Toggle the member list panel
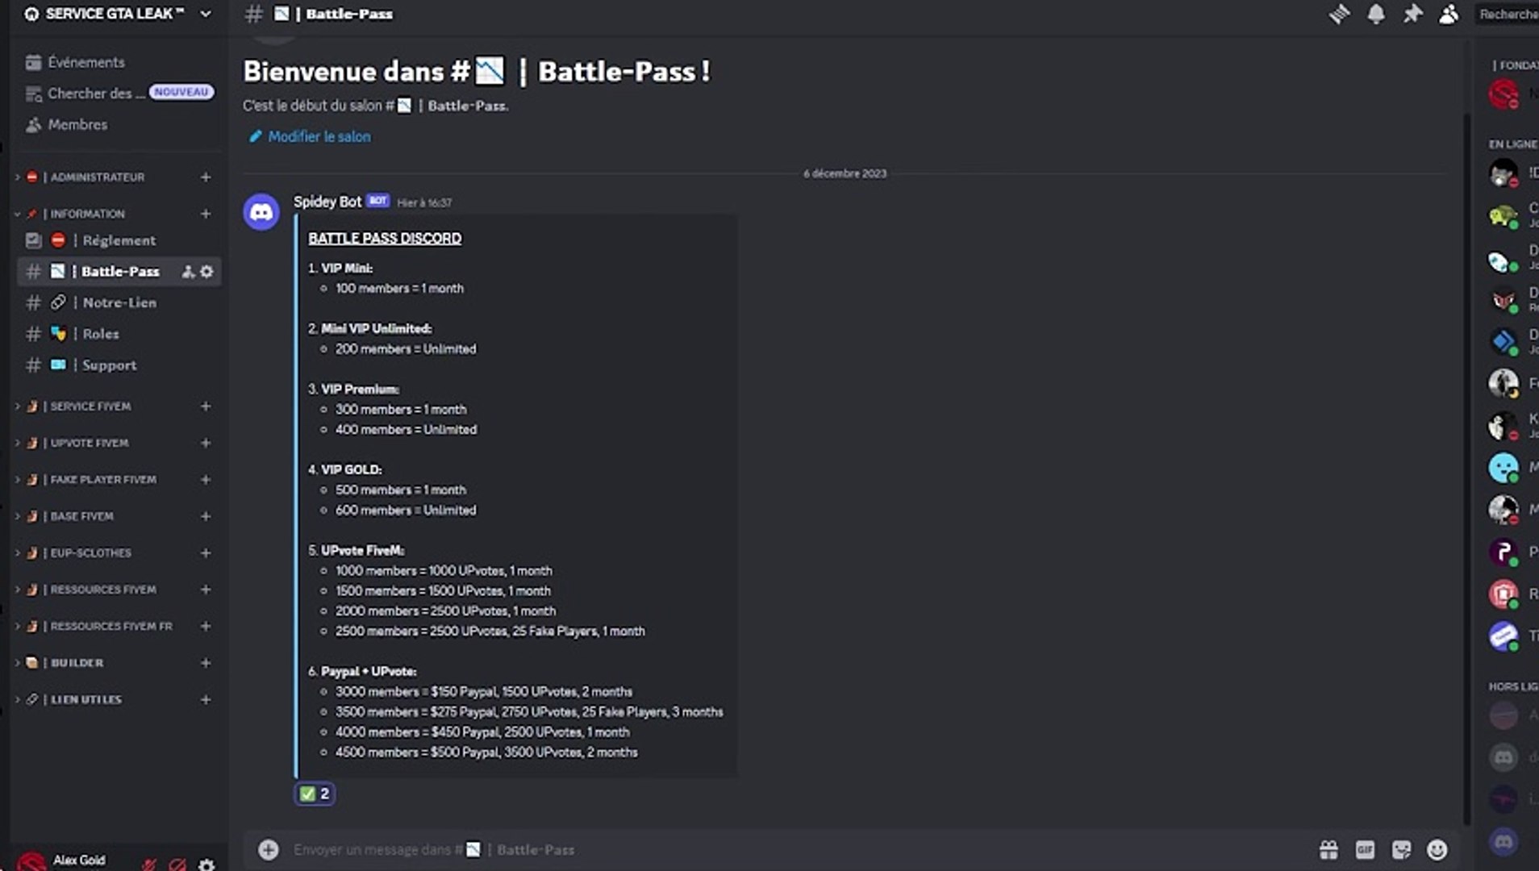 point(1449,14)
